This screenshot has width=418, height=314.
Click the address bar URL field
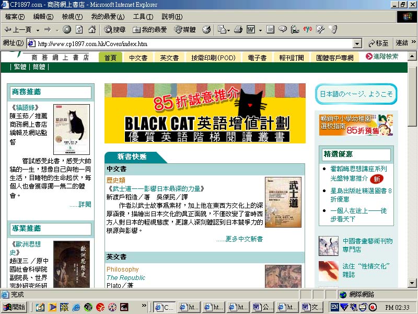point(191,43)
